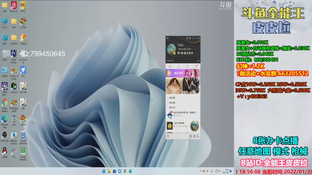Open File Explorer from the taskbar
The image size is (312, 175).
[x=109, y=171]
